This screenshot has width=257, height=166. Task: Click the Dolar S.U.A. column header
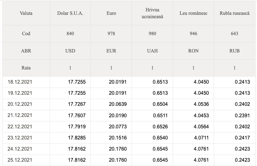70,13
